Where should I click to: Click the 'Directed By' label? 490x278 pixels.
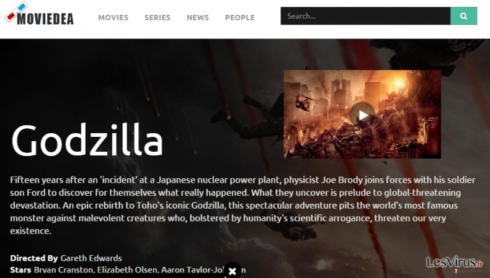[33, 258]
